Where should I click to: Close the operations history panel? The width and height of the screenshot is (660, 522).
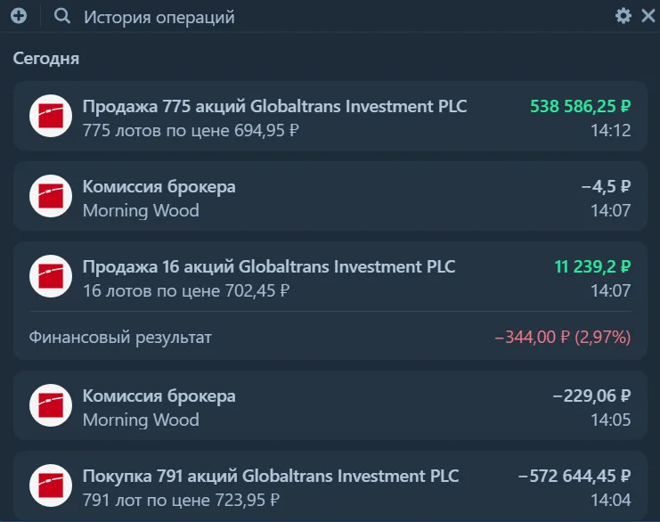(x=648, y=16)
